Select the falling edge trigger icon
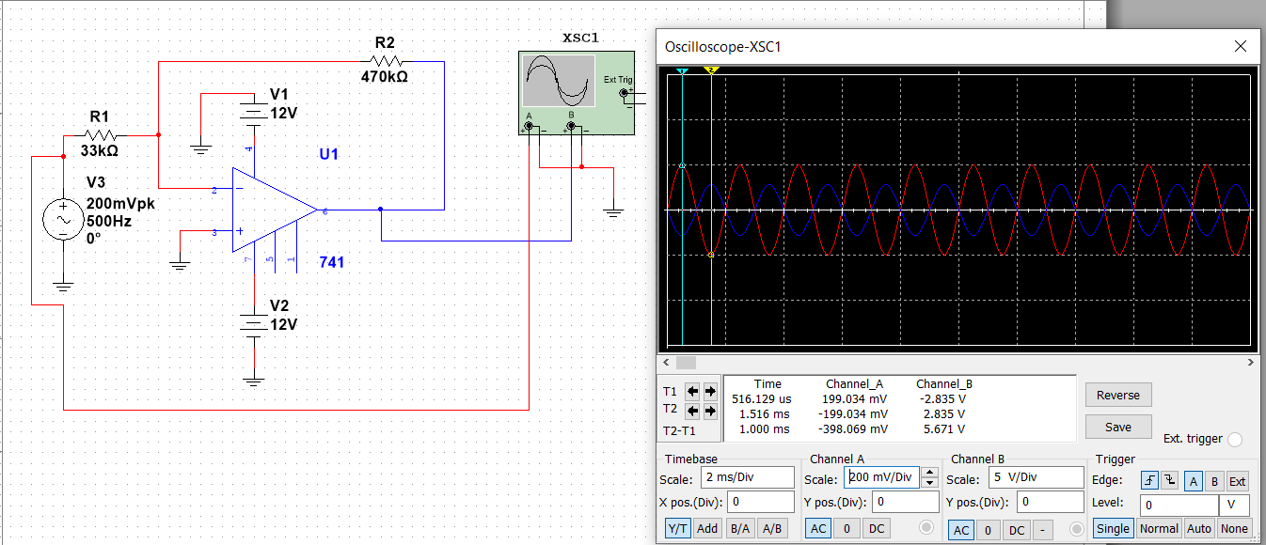Screen dimensions: 1266x545 click(1169, 480)
